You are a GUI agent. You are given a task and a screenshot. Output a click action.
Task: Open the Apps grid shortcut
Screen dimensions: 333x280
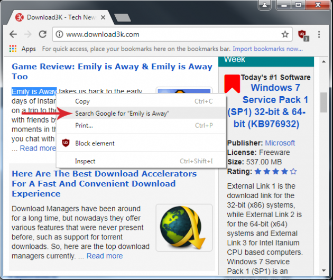click(x=13, y=49)
